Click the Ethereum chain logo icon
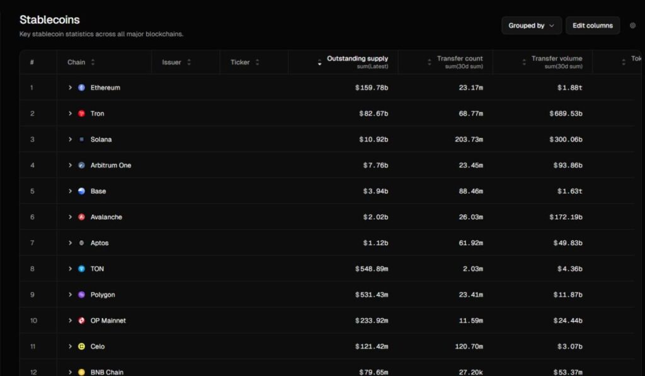This screenshot has height=376, width=645. [81, 88]
